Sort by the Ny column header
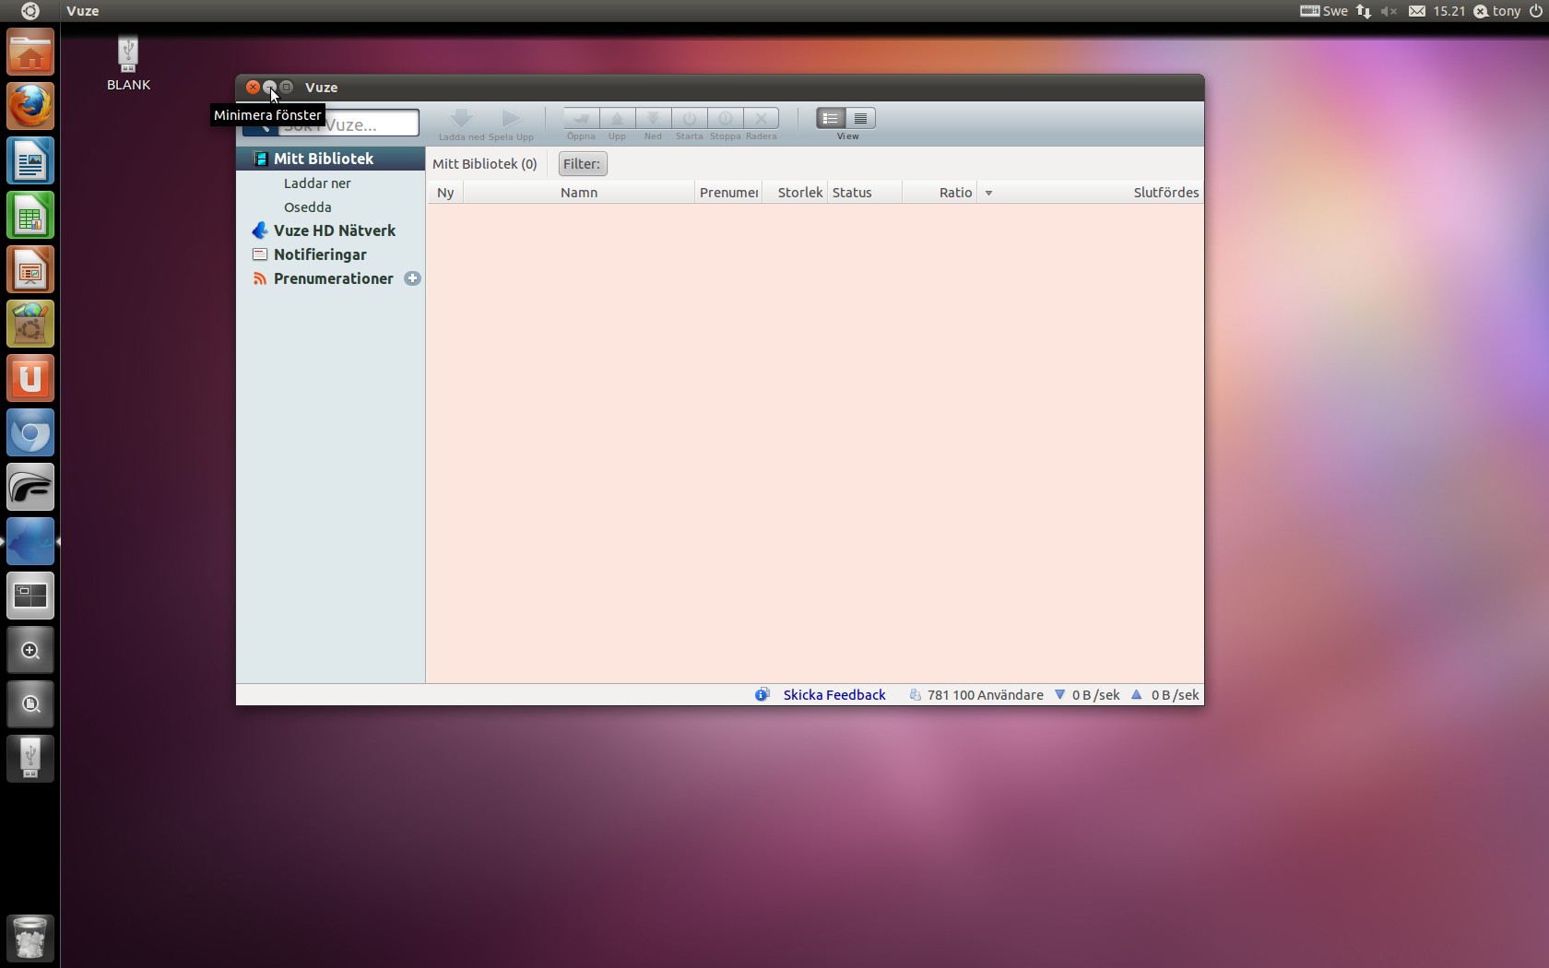1549x968 pixels. (445, 193)
